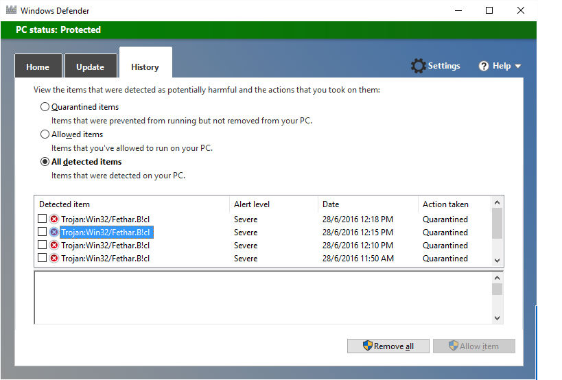
Task: Select the Allowed items radio button
Action: pyautogui.click(x=45, y=134)
